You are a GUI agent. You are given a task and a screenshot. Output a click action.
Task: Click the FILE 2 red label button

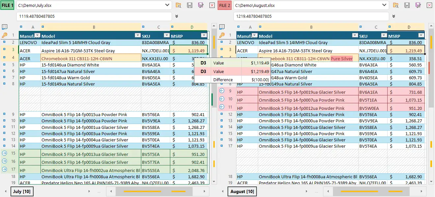coord(225,5)
